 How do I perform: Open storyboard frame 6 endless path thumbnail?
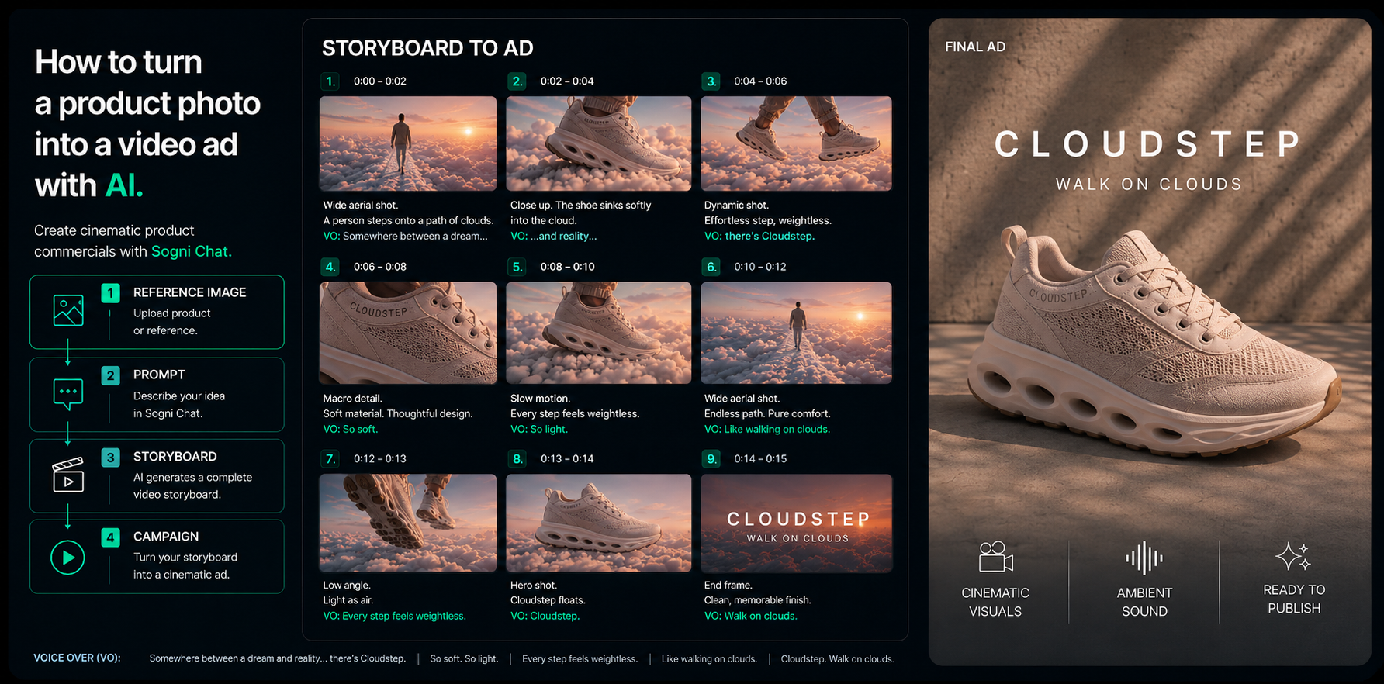pyautogui.click(x=796, y=333)
